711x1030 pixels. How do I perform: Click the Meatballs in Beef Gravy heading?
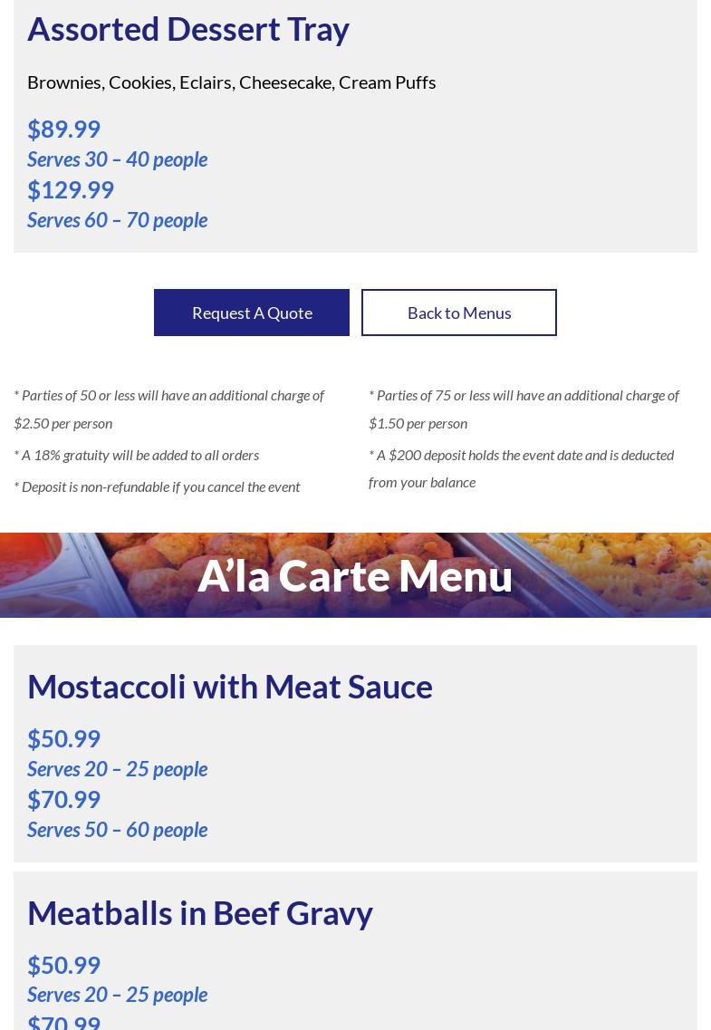click(200, 912)
